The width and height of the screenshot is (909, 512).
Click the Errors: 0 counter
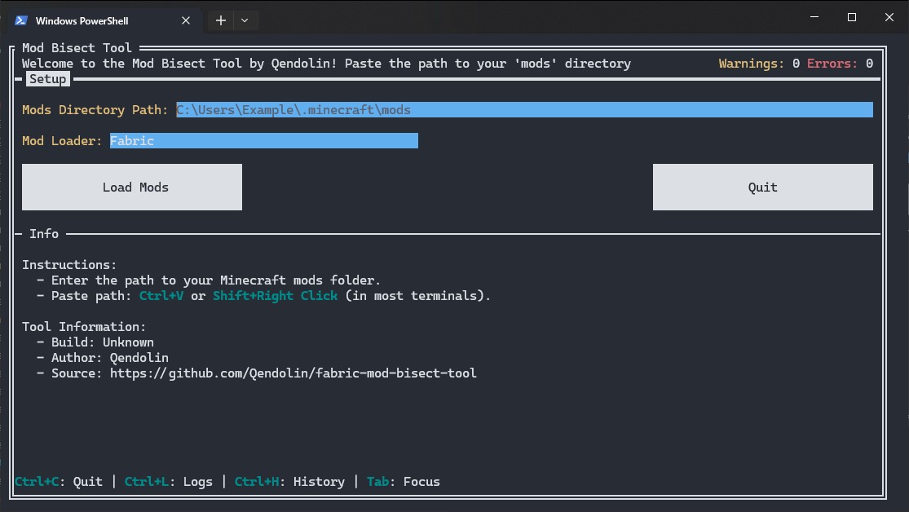tap(840, 64)
